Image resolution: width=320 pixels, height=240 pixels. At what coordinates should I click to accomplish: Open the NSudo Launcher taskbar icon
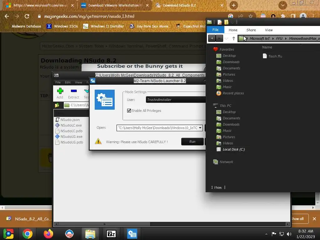(x=132, y=234)
